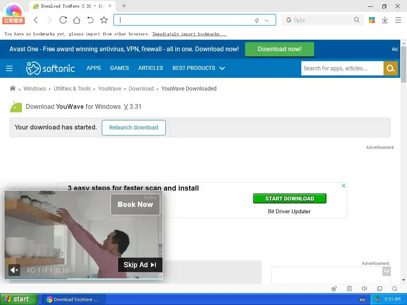407x305 pixels.
Task: Click Immediately import bookmarks link
Action: (189, 34)
